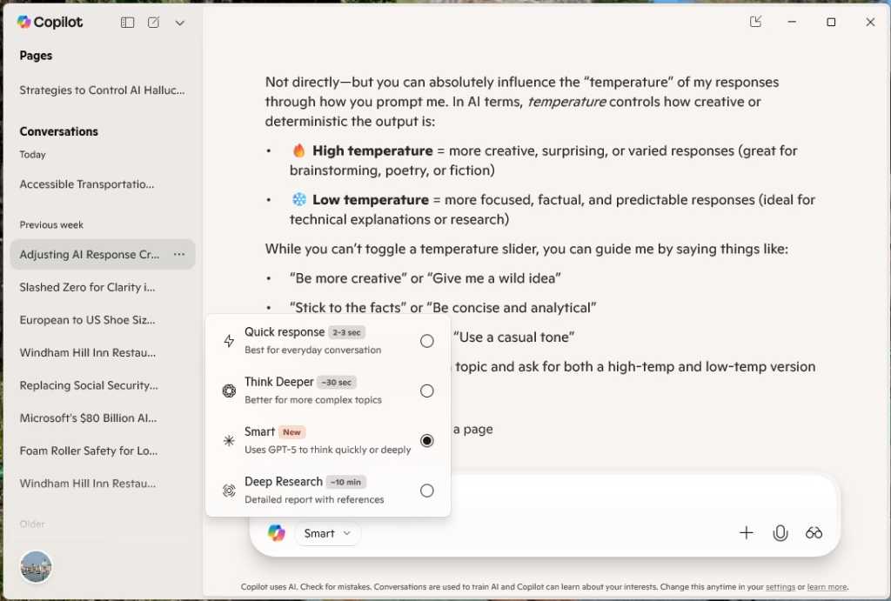Viewport: 891px width, 601px height.
Task: Open the Strategies to Control AI Hallucinations page
Action: coord(102,90)
